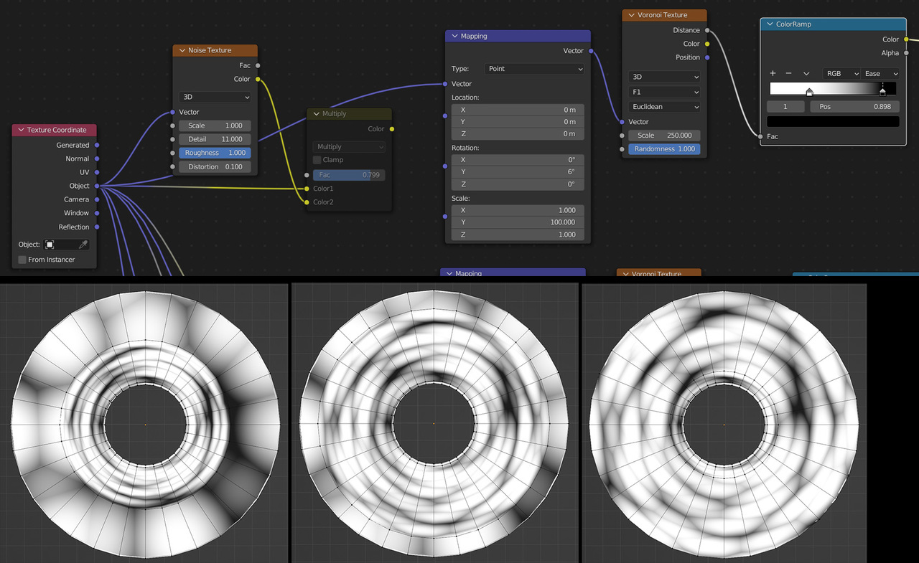Click the Noise Texture Detail field
919x563 pixels.
[215, 139]
